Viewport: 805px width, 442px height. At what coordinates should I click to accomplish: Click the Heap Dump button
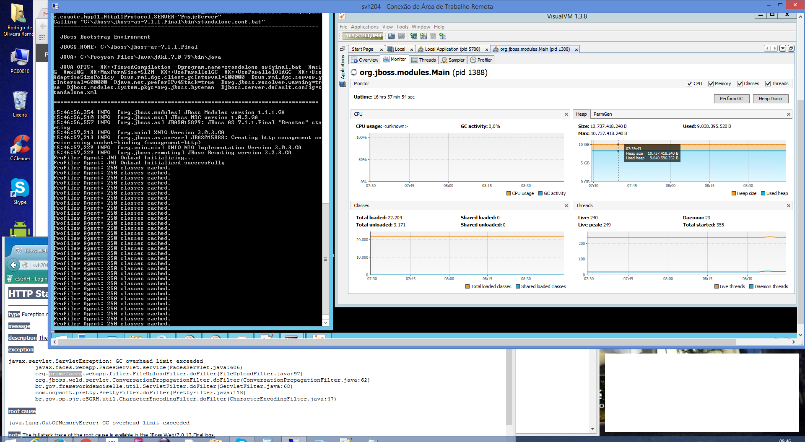point(770,99)
